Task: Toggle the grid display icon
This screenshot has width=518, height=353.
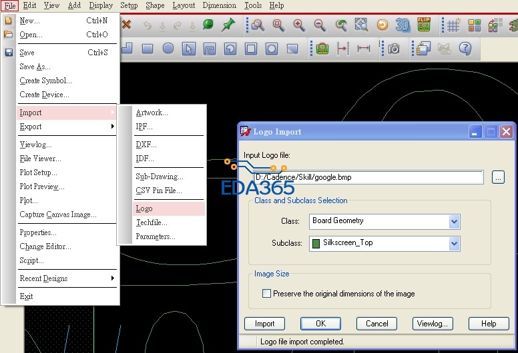Action: point(453,25)
